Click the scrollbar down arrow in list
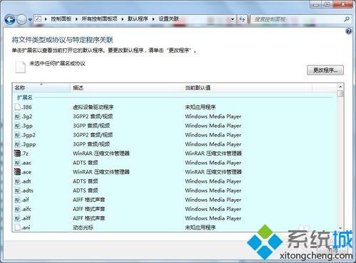 tap(340, 228)
